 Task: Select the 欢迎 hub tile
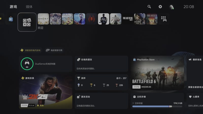point(27,22)
